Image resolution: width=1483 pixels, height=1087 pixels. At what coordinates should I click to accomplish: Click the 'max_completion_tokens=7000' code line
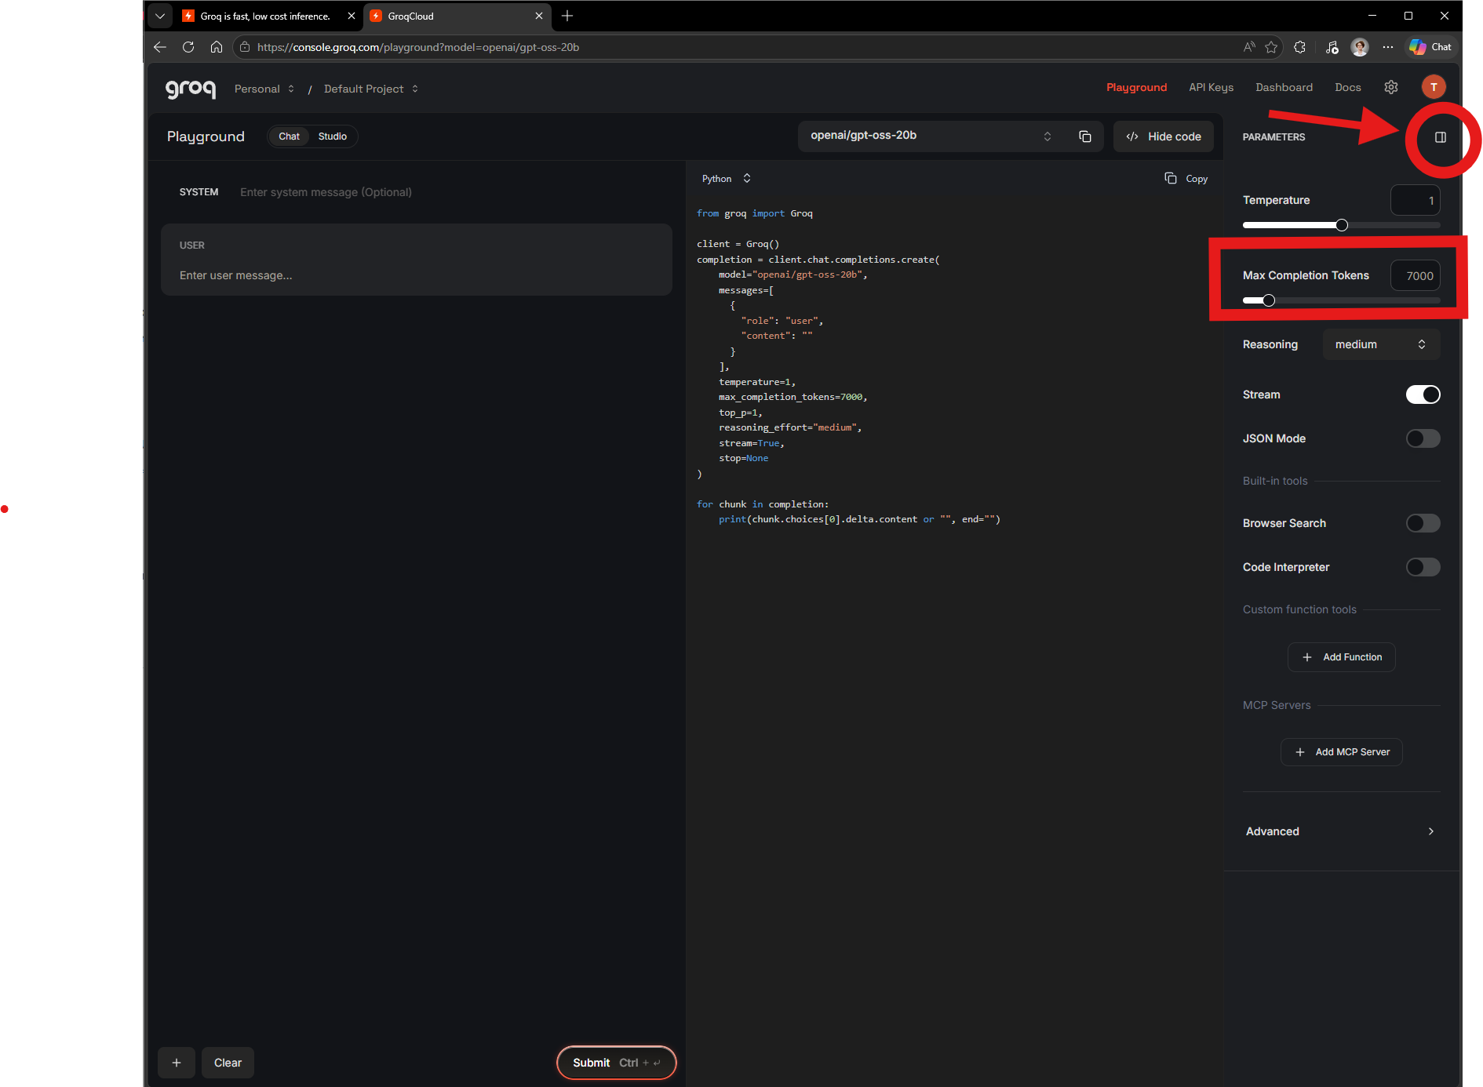793,397
